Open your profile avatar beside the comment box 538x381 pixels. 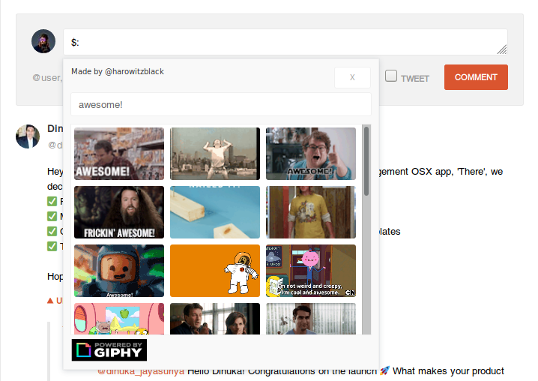43,41
